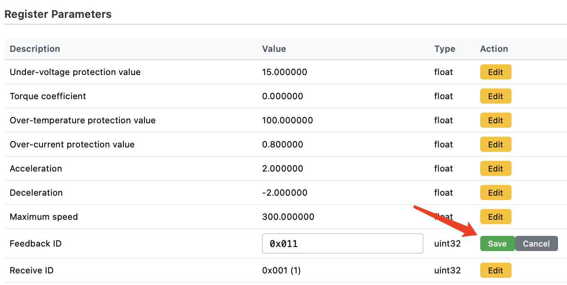
Task: Edit the Deceleration parameter
Action: (x=495, y=193)
